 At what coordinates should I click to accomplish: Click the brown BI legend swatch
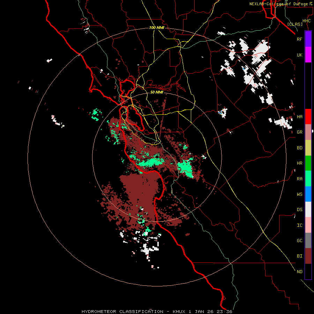(x=308, y=256)
